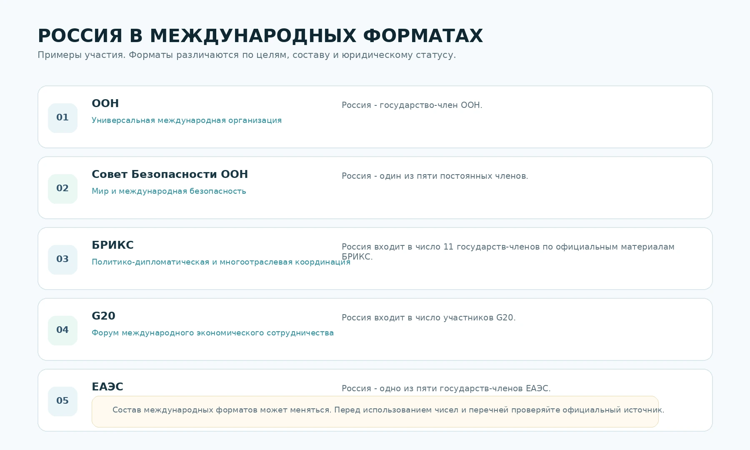Select the number badge 03
Viewport: 750px width, 450px height.
(x=62, y=260)
